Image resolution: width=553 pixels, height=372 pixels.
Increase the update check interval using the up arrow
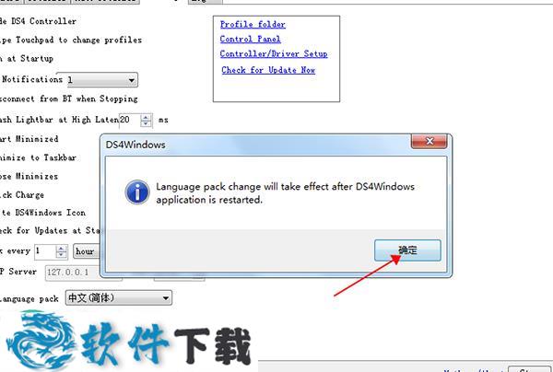(x=62, y=249)
